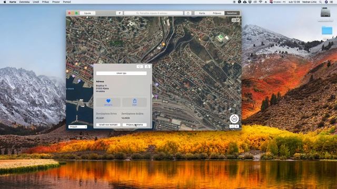
Task: Open the Prozor menu
Action: (x=56, y=2)
